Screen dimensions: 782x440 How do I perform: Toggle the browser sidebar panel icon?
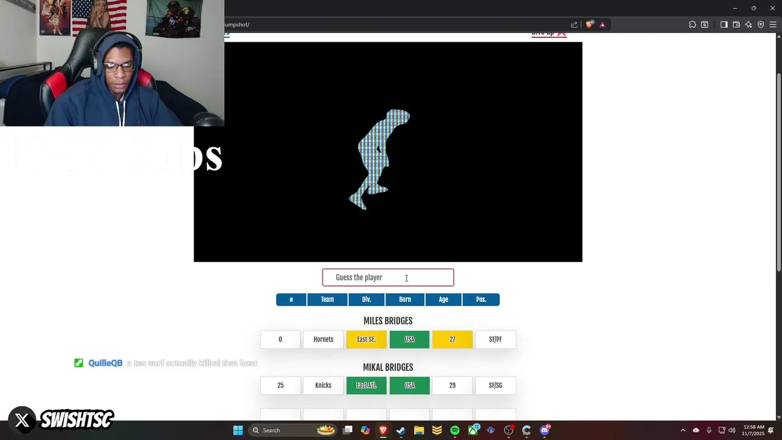point(724,24)
